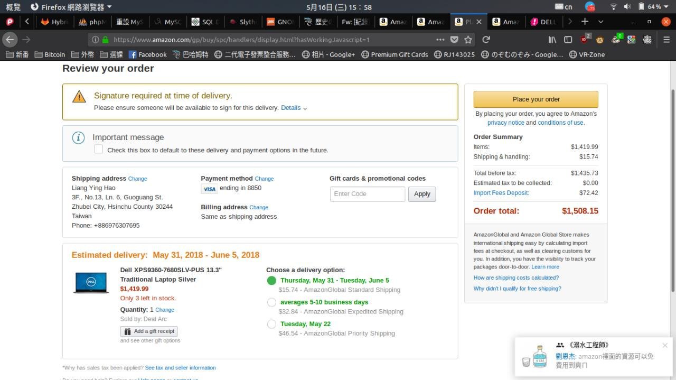
Task: Open the Firefox Library icon
Action: pos(552,40)
